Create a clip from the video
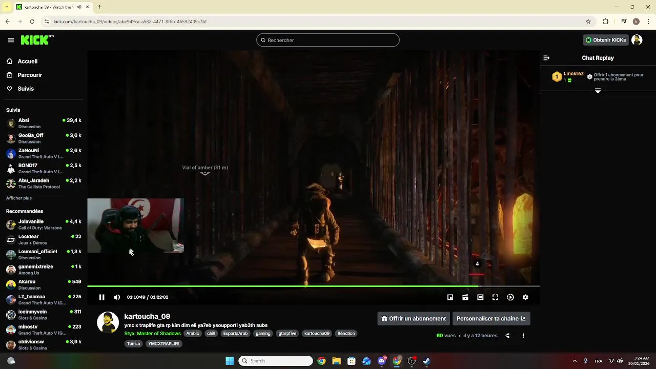This screenshot has height=369, width=656. (x=465, y=297)
